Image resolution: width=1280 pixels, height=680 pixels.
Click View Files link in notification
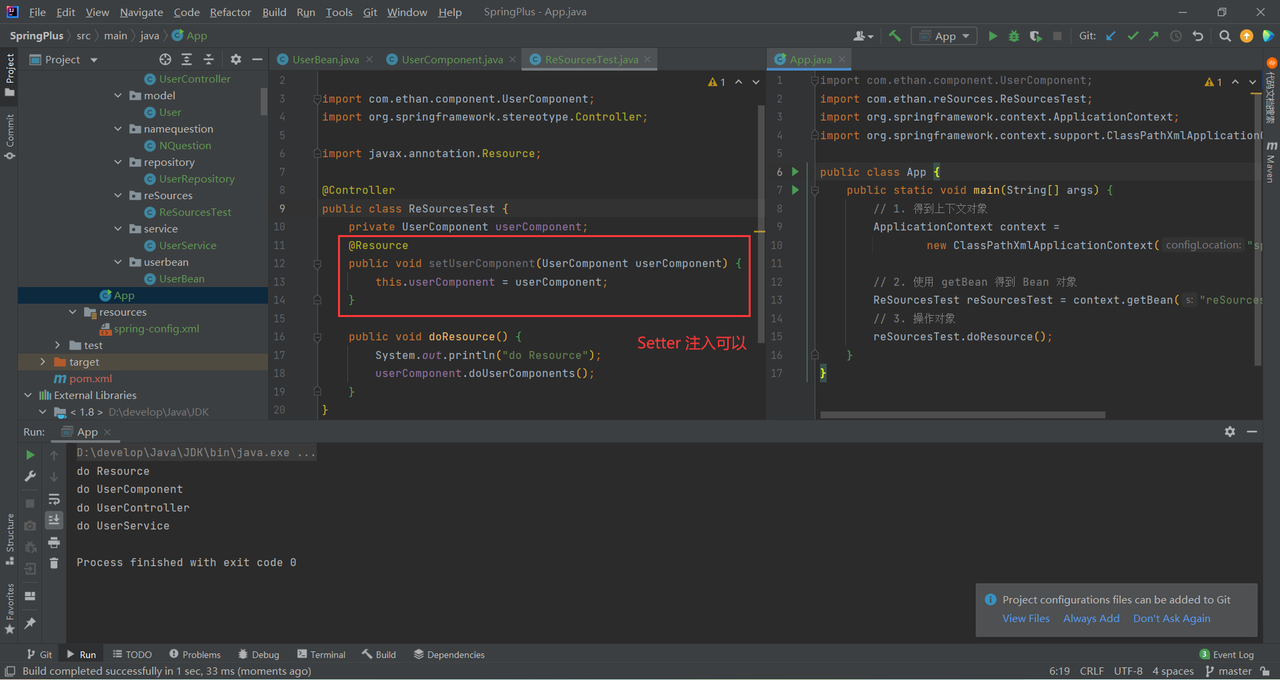tap(1025, 618)
